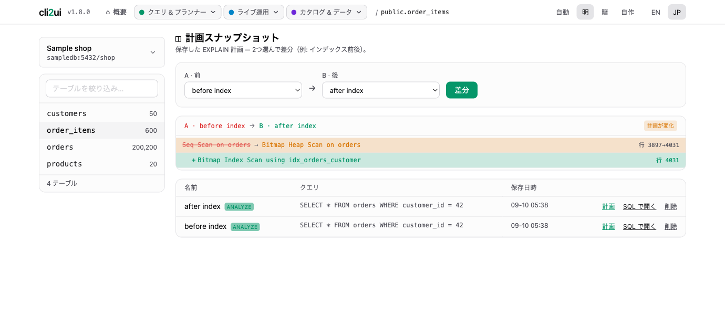Switch theme to 自作

point(628,12)
